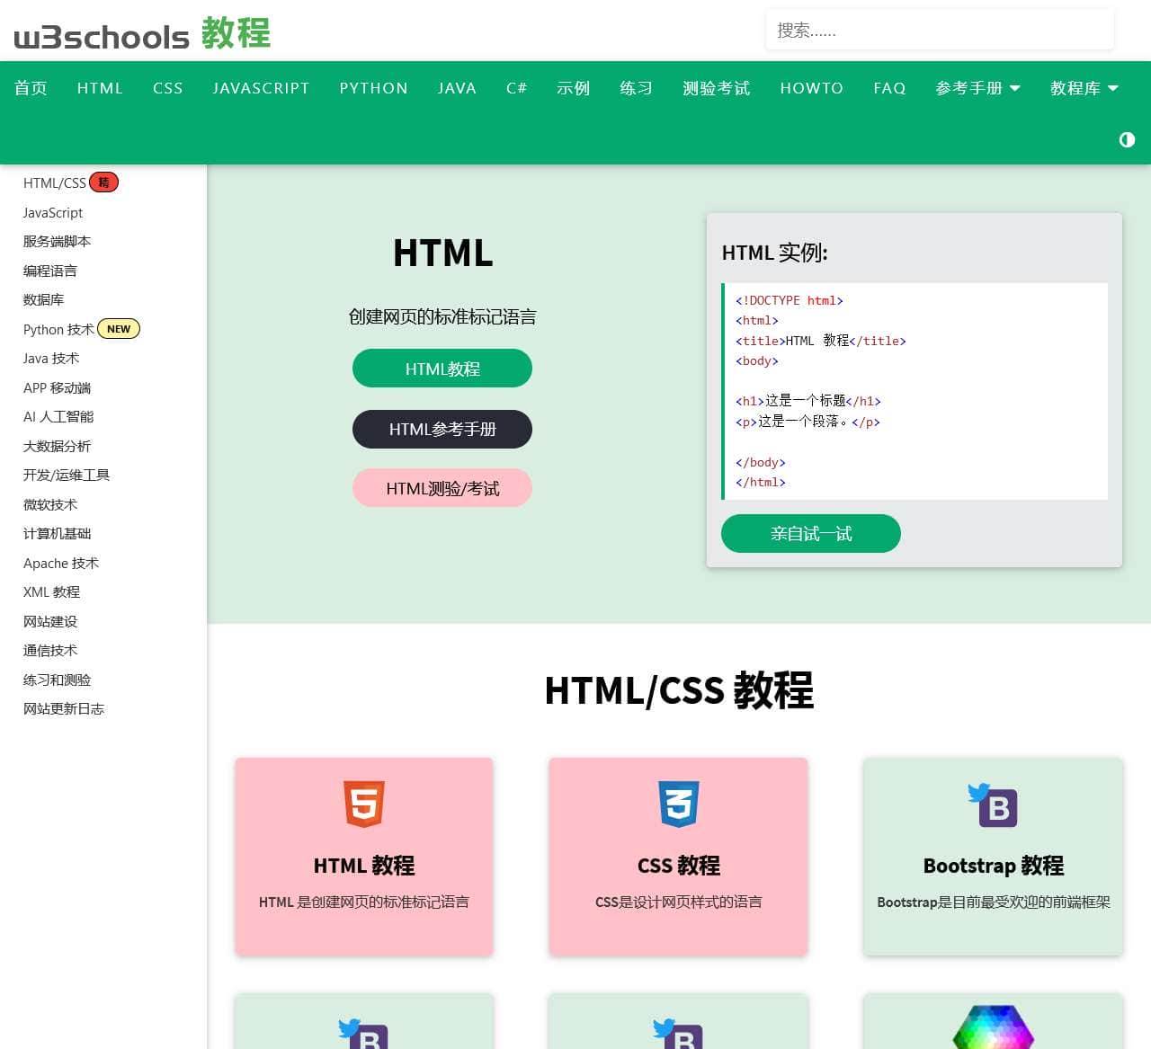The height and width of the screenshot is (1049, 1151).
Task: Open 通信技术 in the sidebar
Action: tap(50, 651)
